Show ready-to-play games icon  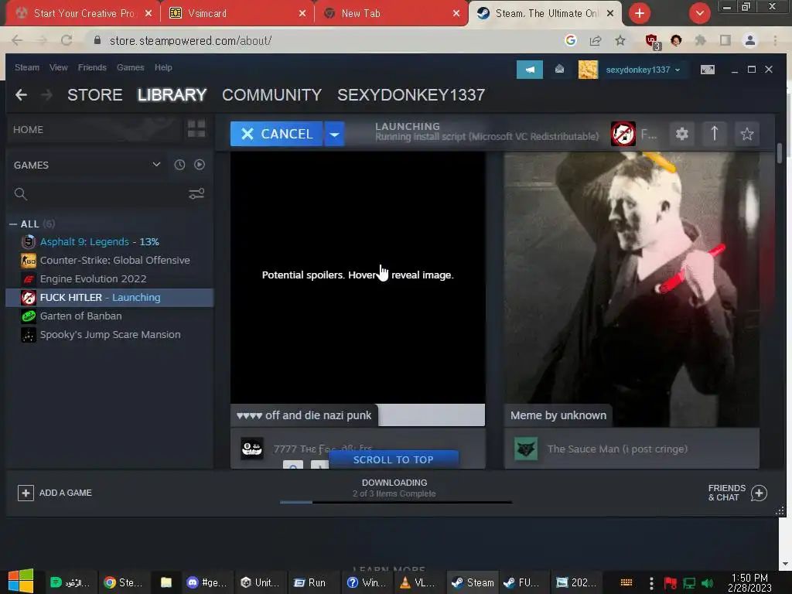200,165
